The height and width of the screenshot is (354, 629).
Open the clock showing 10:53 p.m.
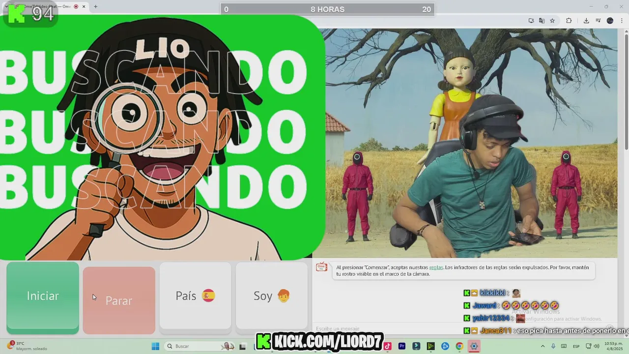coord(613,346)
